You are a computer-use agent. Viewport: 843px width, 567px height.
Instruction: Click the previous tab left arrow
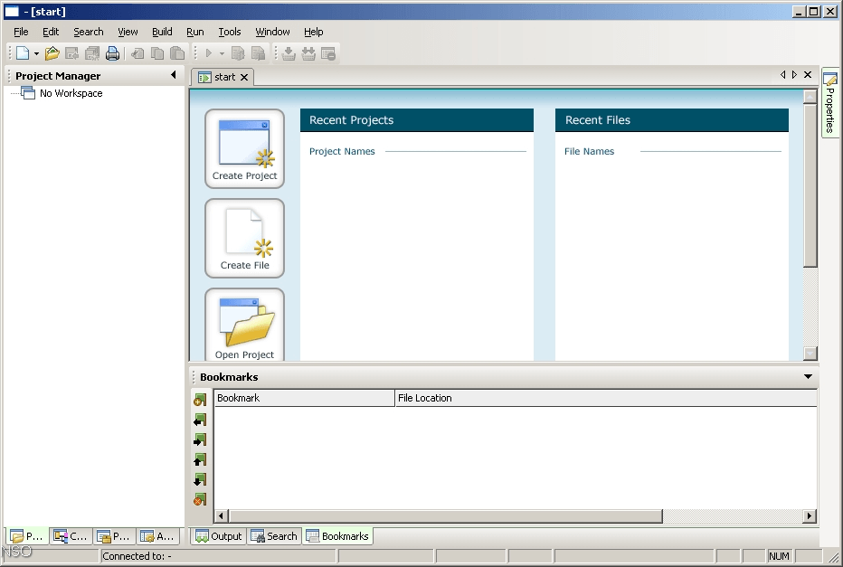(782, 75)
